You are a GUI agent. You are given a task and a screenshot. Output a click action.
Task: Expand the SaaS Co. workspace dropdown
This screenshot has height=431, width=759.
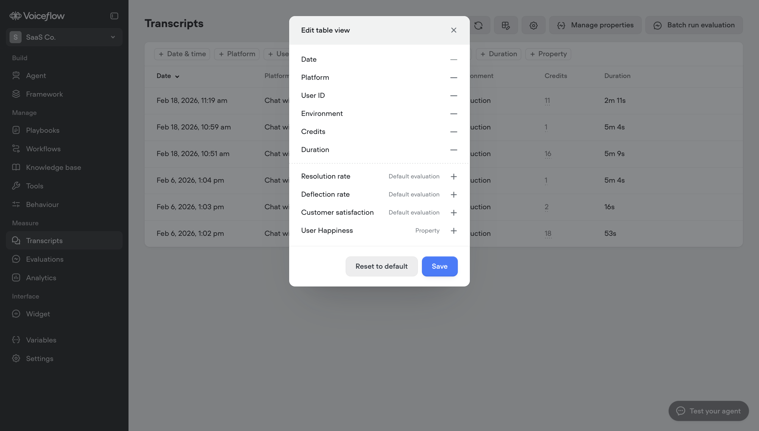[112, 37]
